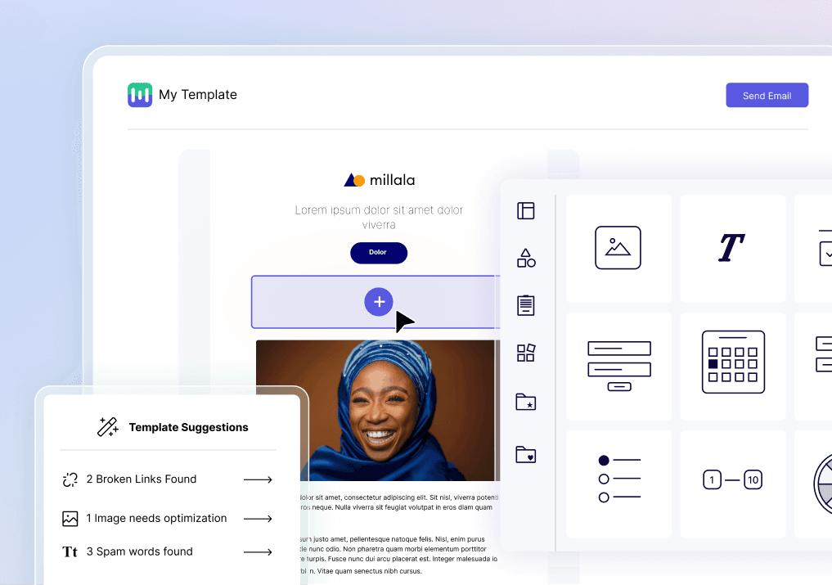
Task: Open the widgets grid sidebar icon
Action: (526, 353)
